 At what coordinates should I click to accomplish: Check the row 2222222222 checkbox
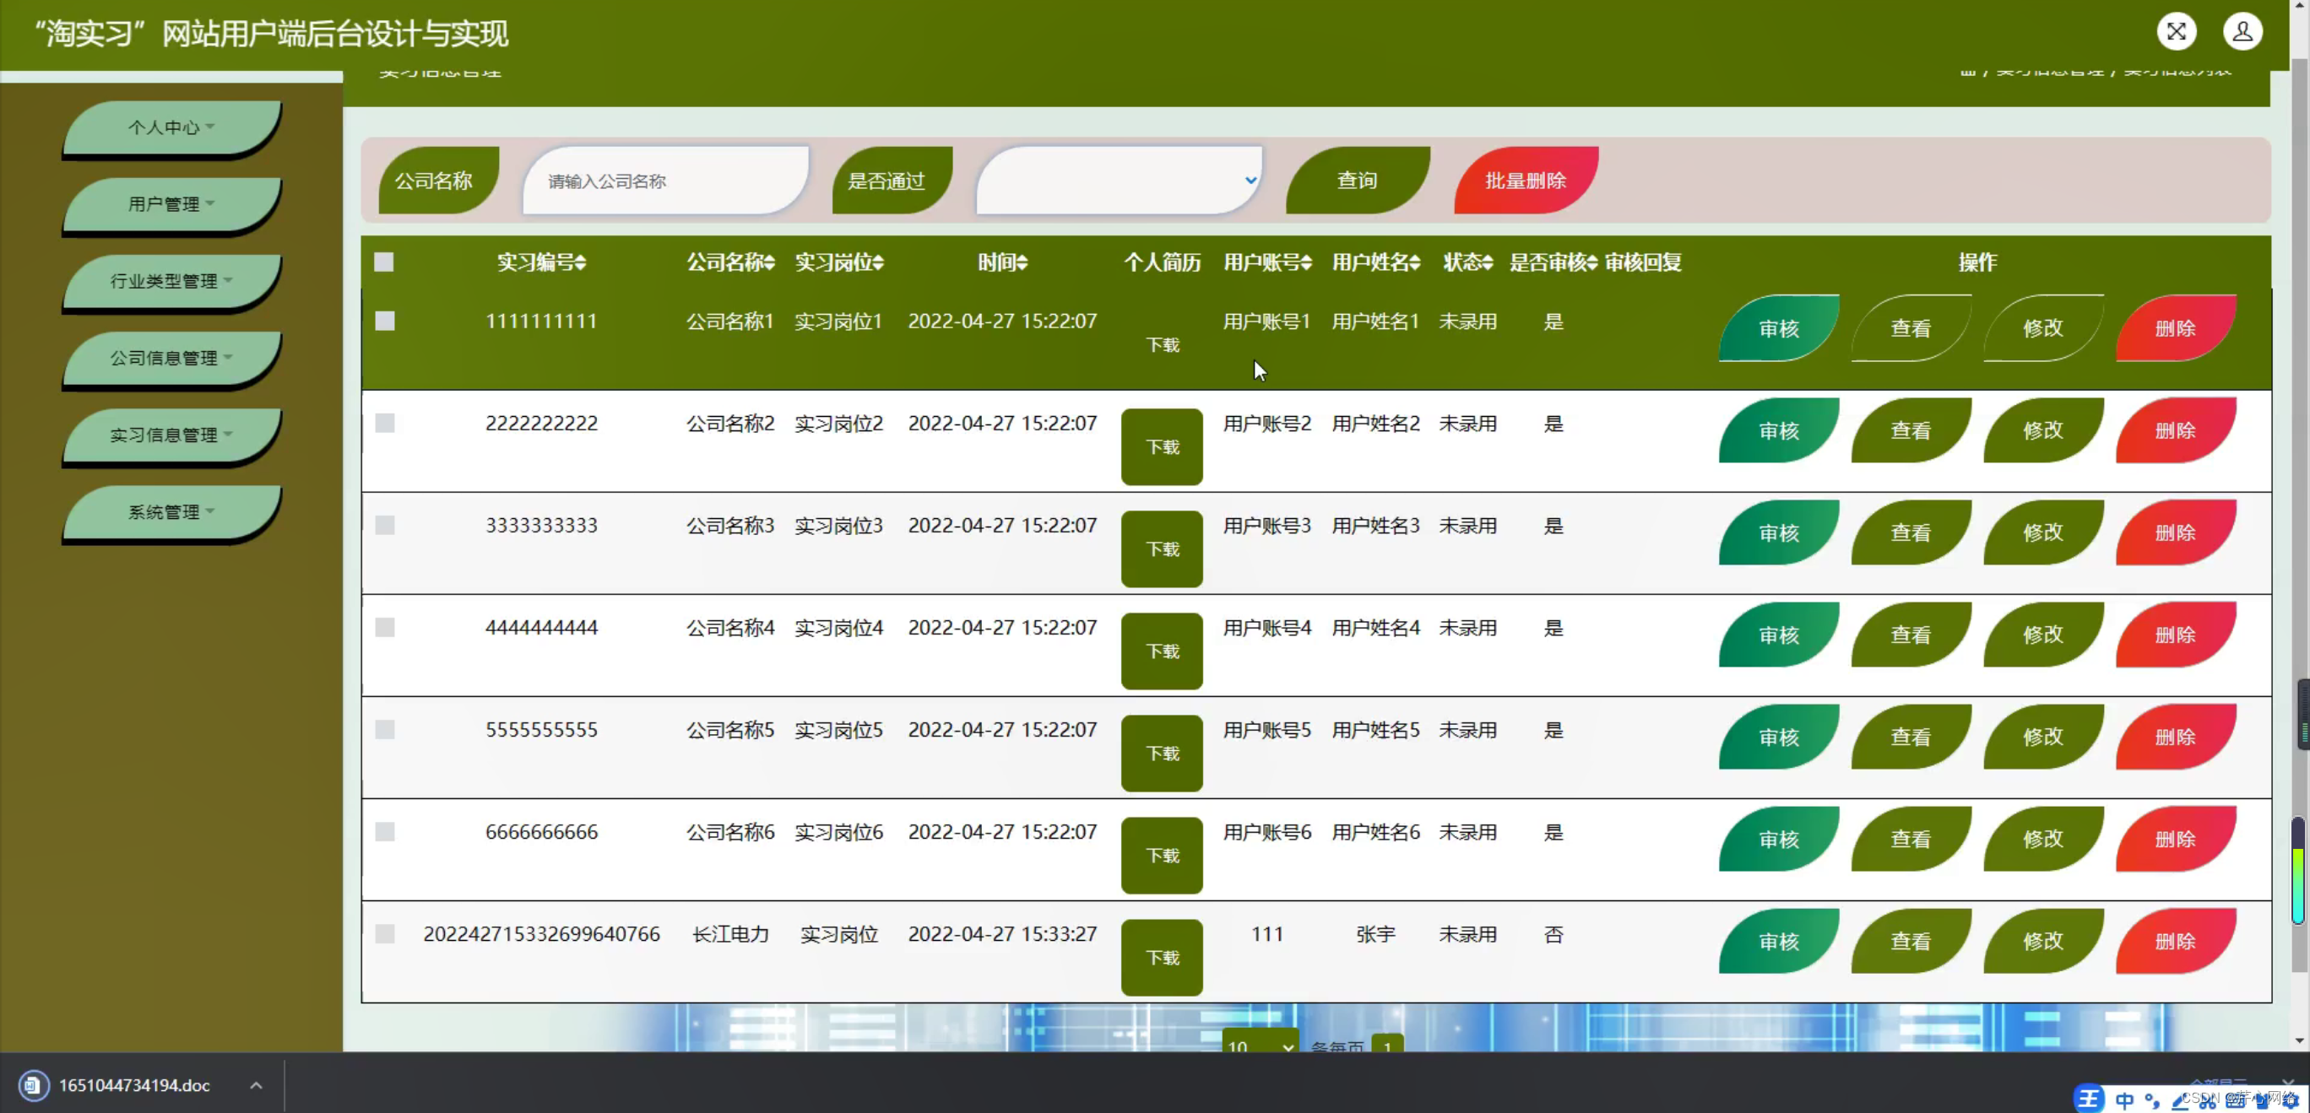(385, 423)
